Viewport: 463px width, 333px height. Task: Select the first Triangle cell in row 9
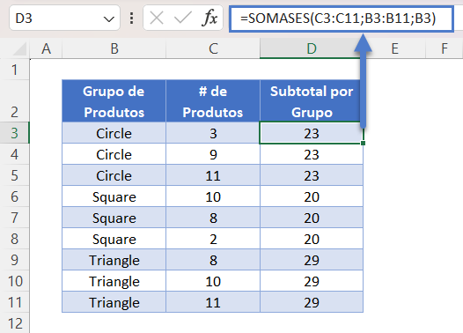click(114, 260)
